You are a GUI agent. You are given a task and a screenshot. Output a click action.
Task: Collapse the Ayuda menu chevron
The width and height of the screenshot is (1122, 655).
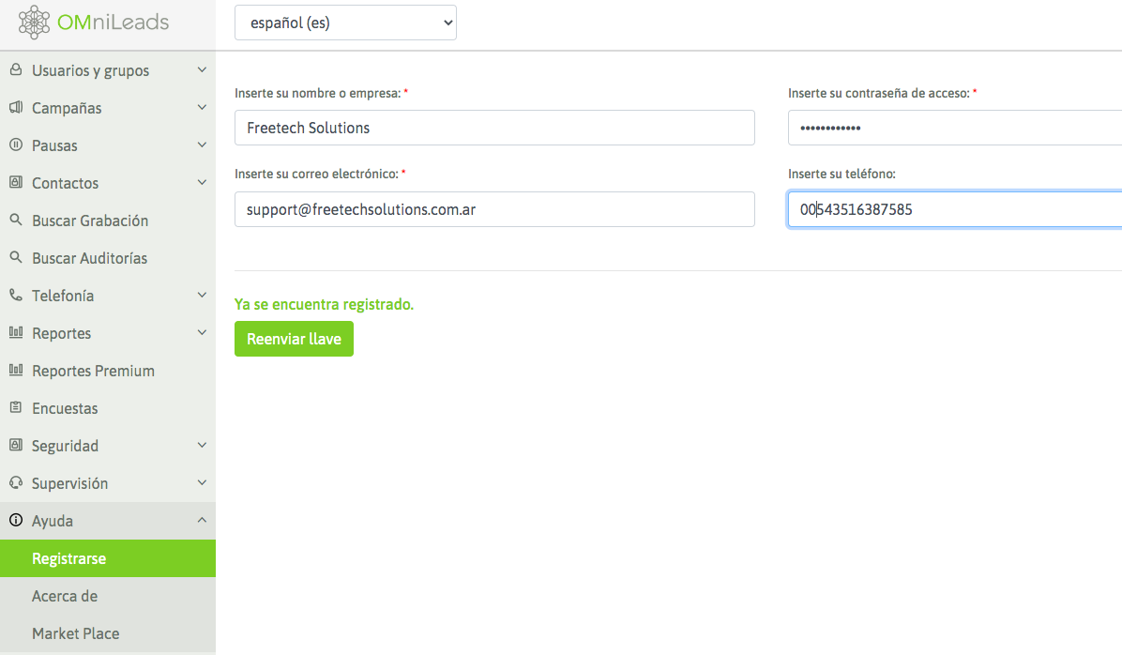click(x=202, y=521)
